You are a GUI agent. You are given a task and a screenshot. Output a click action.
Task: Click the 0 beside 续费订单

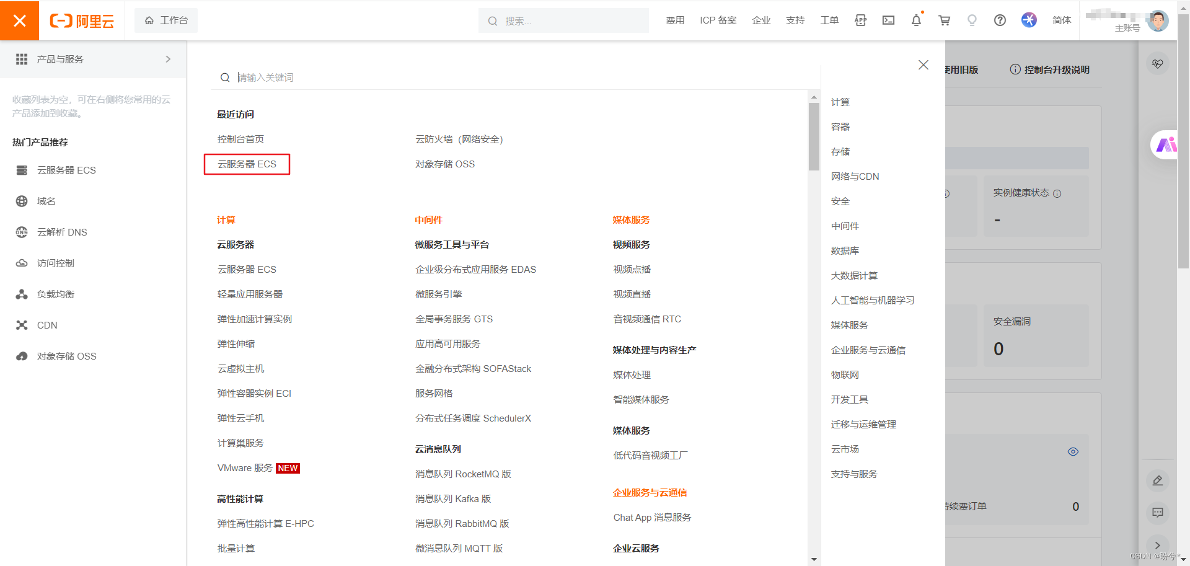click(1076, 506)
